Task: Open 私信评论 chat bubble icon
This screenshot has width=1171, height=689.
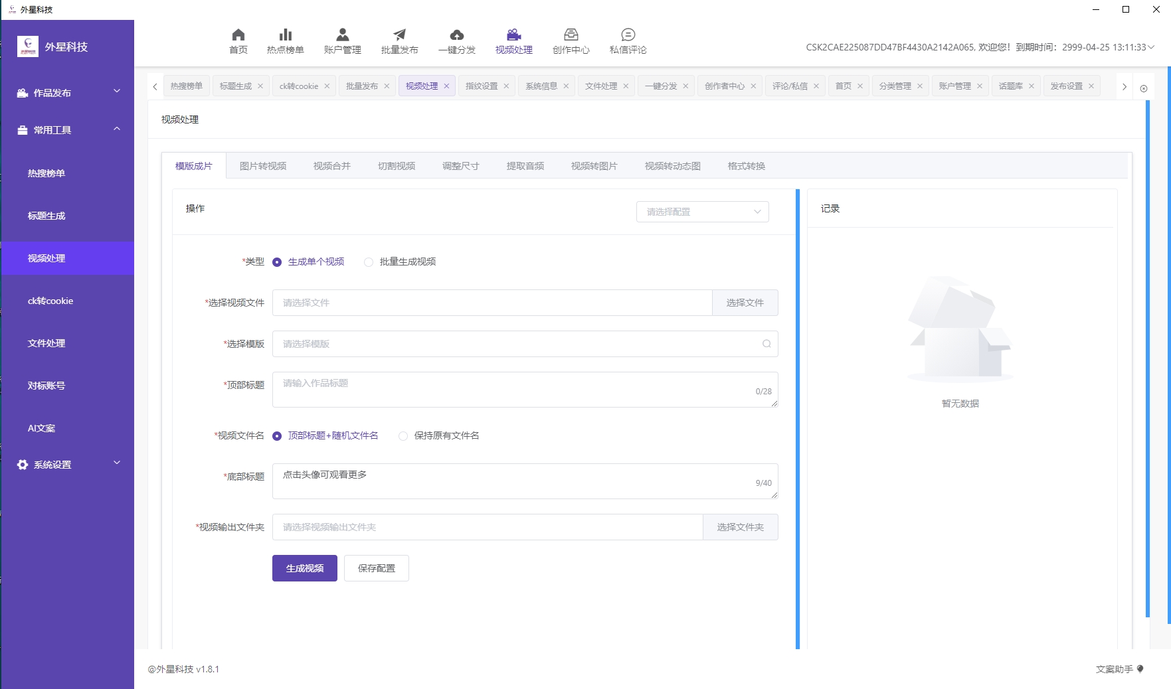Action: pos(628,35)
